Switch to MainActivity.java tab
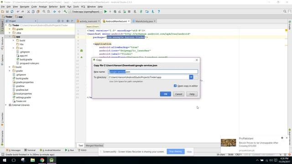This screenshot has height=164, width=292. point(144,21)
